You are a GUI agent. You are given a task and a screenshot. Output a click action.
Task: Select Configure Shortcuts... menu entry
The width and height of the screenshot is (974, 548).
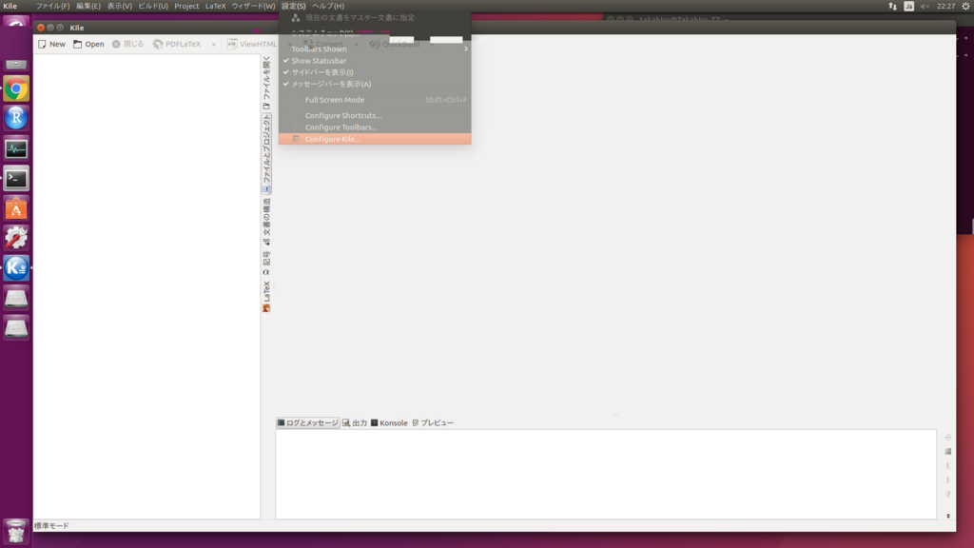[375, 115]
